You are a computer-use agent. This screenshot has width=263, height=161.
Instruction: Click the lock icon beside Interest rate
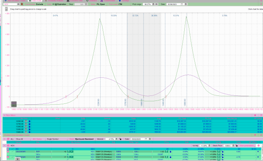coord(120,139)
